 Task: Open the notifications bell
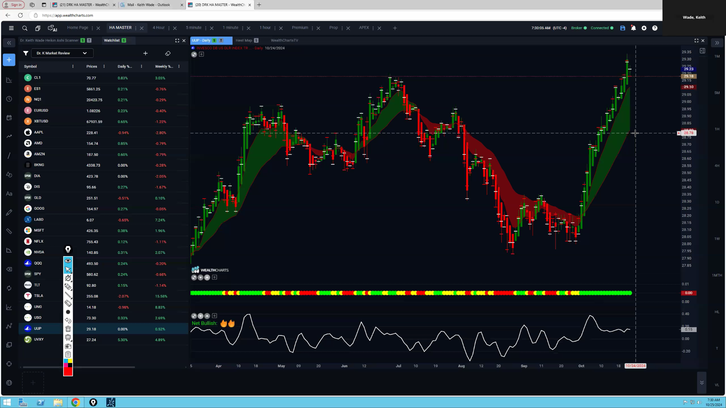click(633, 28)
